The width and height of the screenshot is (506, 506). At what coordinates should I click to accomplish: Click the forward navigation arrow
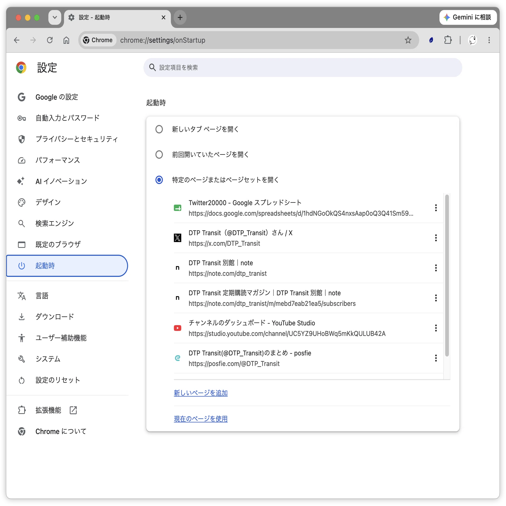(33, 40)
